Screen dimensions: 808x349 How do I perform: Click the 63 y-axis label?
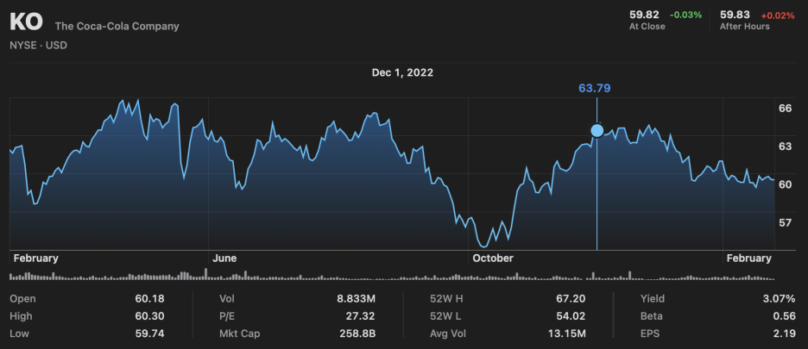point(785,146)
